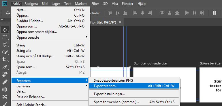Expand the Öppna senaste submenu

50,37
